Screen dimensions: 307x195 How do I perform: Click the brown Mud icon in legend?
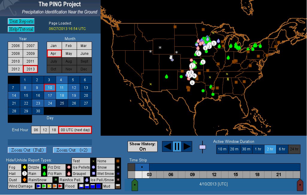118,186
